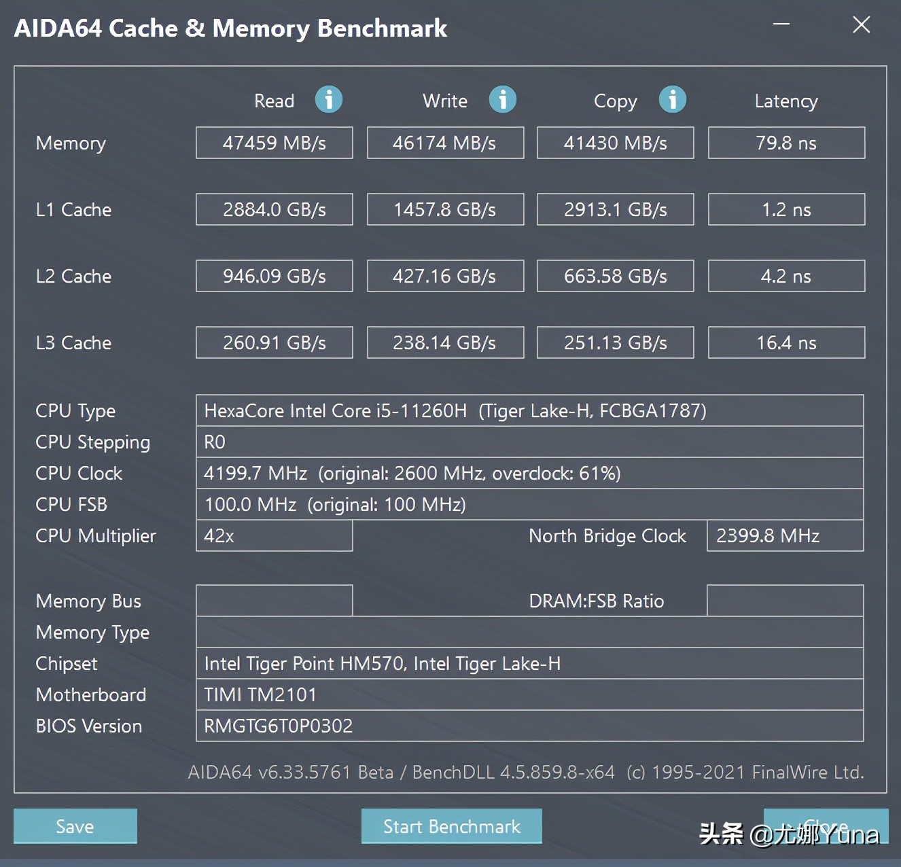Click North Bridge Clock field 2399.8 MHz
The width and height of the screenshot is (901, 867).
[x=785, y=535]
